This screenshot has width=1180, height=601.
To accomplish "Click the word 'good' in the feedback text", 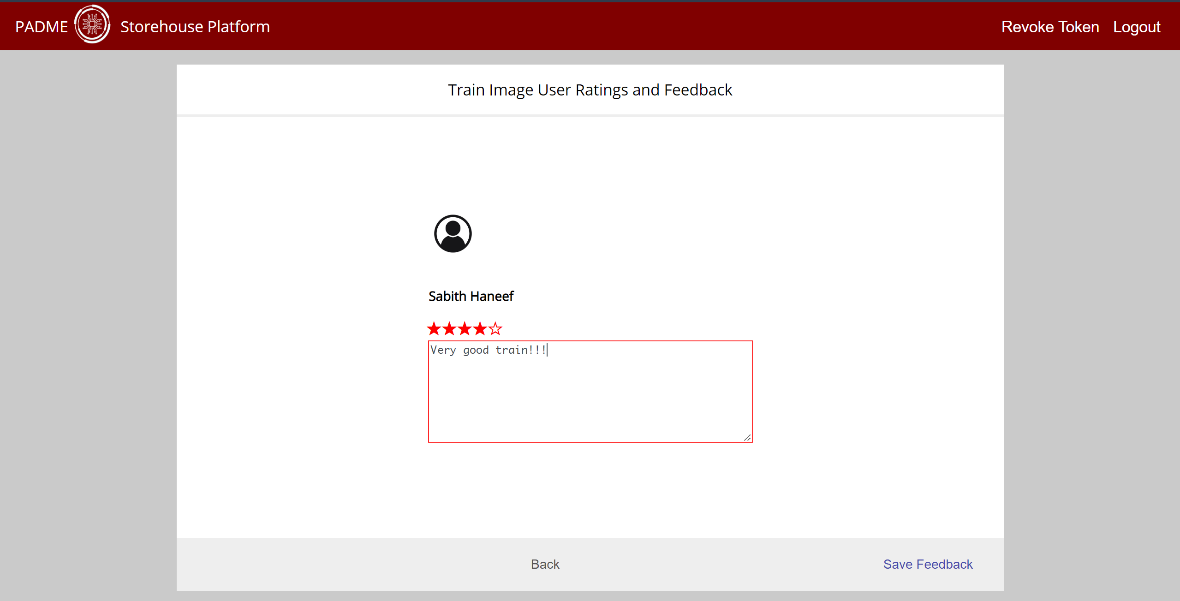I will pyautogui.click(x=476, y=350).
